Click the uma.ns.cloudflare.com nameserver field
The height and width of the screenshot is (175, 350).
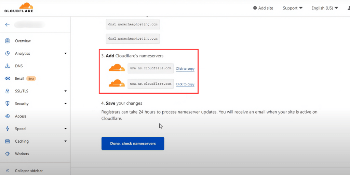151,68
